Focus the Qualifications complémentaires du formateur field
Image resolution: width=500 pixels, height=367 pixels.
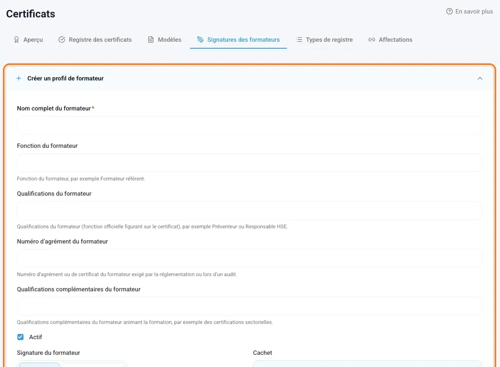point(250,306)
